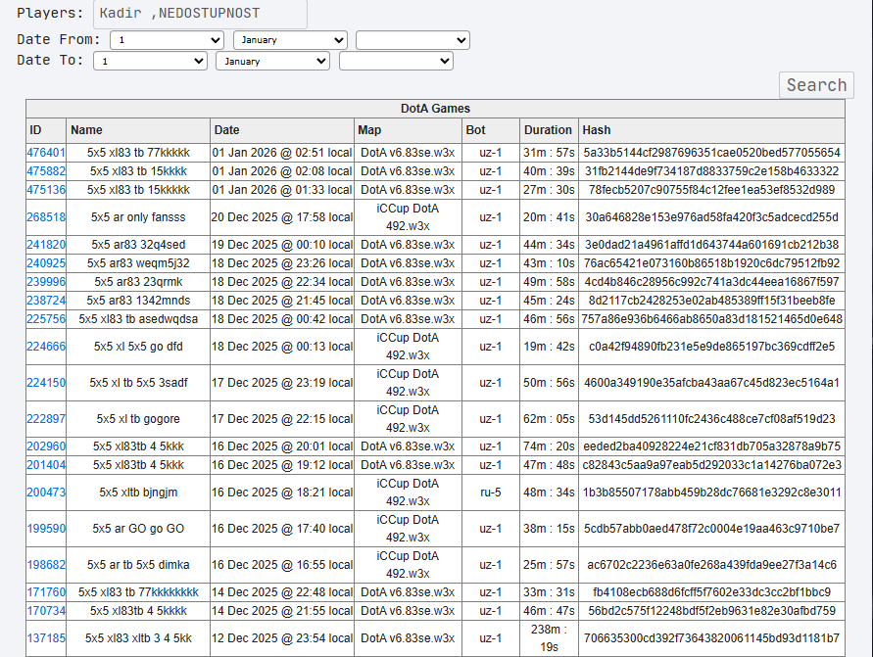Image resolution: width=873 pixels, height=657 pixels.
Task: Open game ID 202960 link
Action: (x=46, y=446)
